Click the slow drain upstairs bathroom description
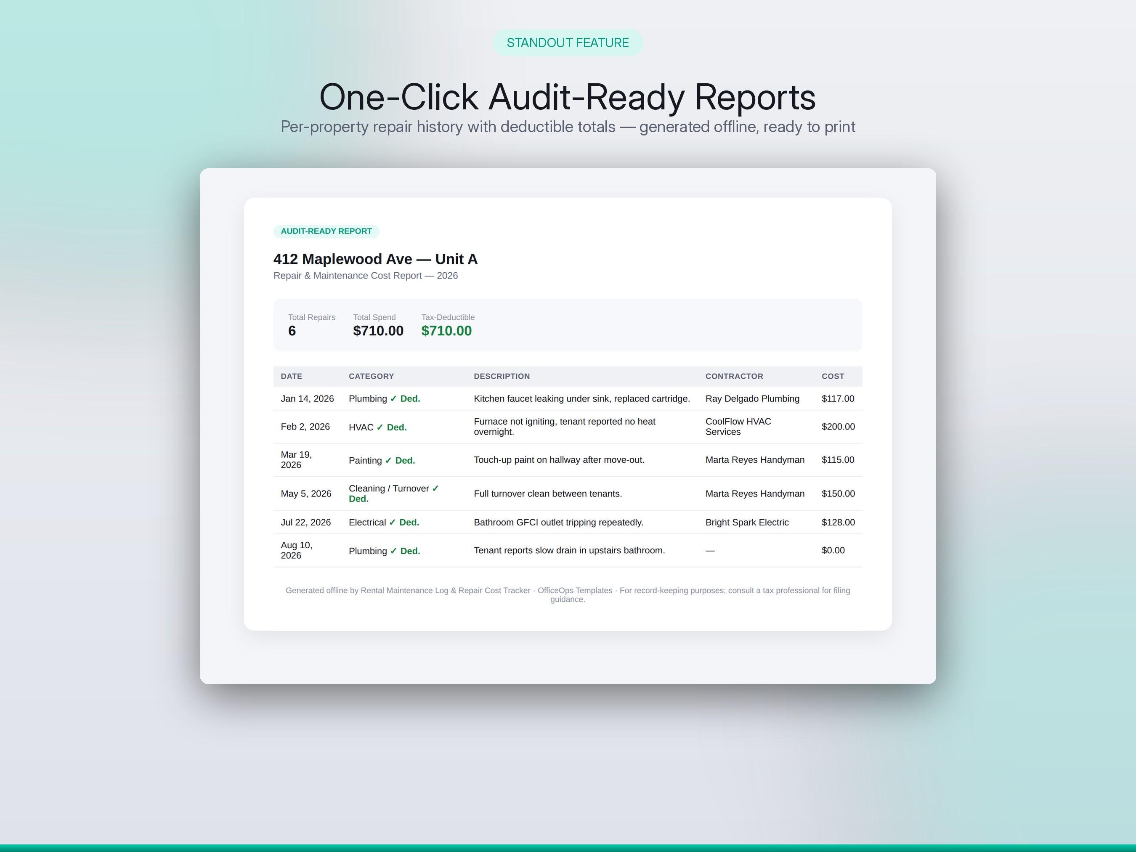 [569, 550]
